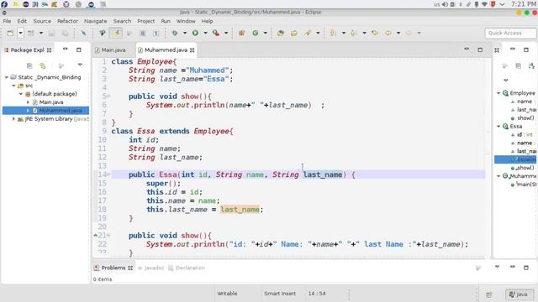Close the Muhammed.java editor tab

[x=193, y=50]
